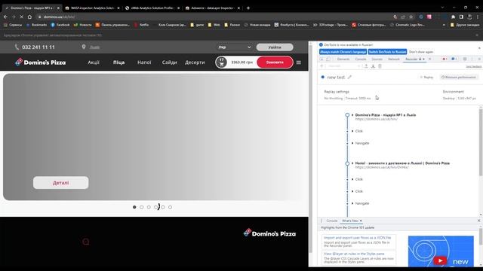483x271 pixels.
Task: Select the third carousel dot
Action: point(149,207)
